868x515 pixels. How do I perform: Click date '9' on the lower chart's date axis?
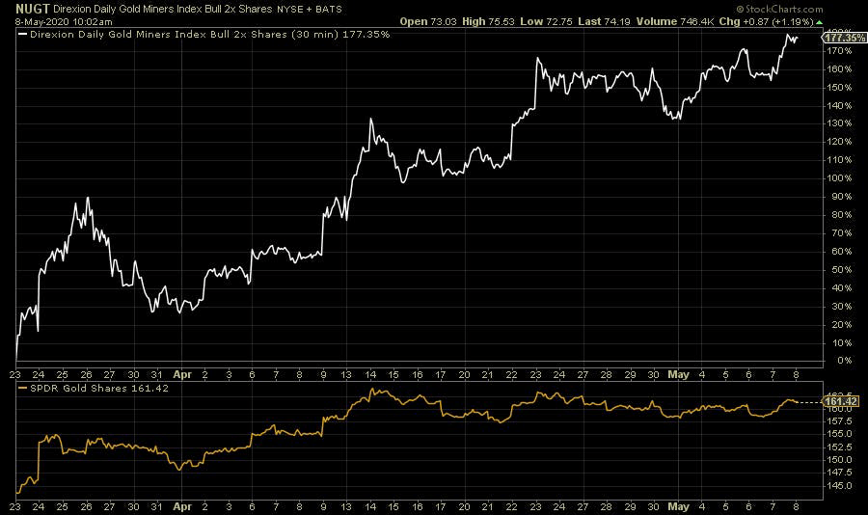(323, 506)
